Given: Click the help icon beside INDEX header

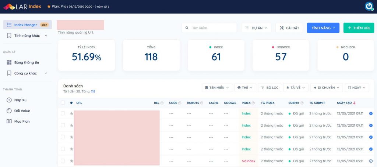Looking at the screenshot, I should pos(253,103).
